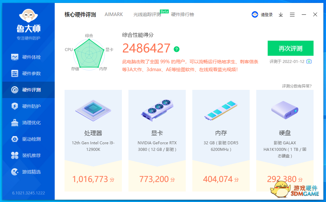Open 驱动检测 hexagon icon in sidebar
Image resolution: width=326 pixels, height=202 pixels.
[x=14, y=139]
